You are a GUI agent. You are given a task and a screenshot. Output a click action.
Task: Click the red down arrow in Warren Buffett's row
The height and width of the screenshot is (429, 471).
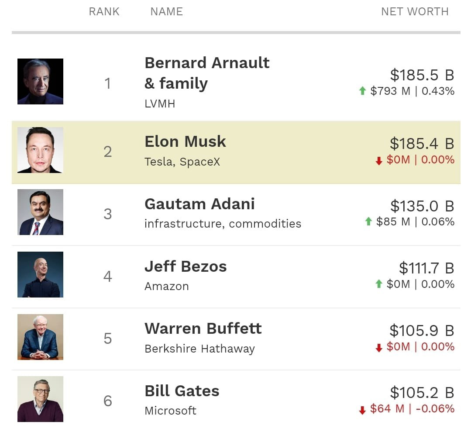pyautogui.click(x=379, y=348)
